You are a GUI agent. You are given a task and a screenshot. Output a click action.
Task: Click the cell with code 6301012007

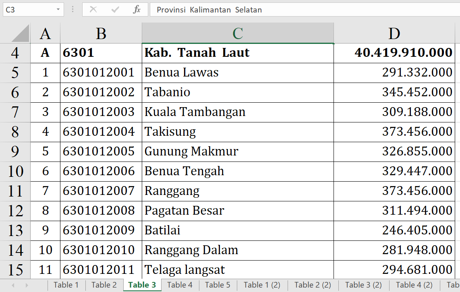point(101,191)
